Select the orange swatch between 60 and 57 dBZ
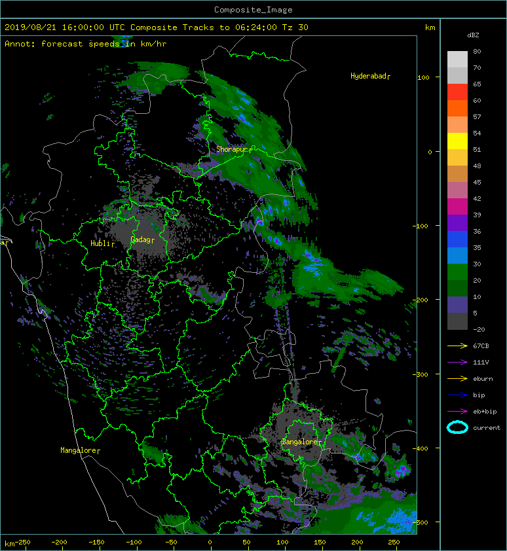The width and height of the screenshot is (507, 551). click(457, 108)
